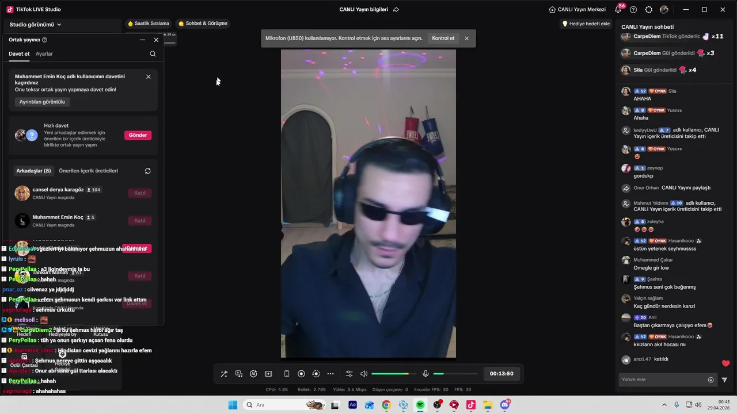Refresh the friends list
The image size is (737, 414).
pos(147,171)
